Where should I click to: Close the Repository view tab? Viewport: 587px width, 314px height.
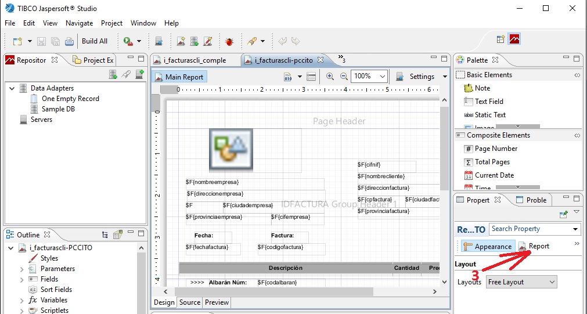coord(55,60)
